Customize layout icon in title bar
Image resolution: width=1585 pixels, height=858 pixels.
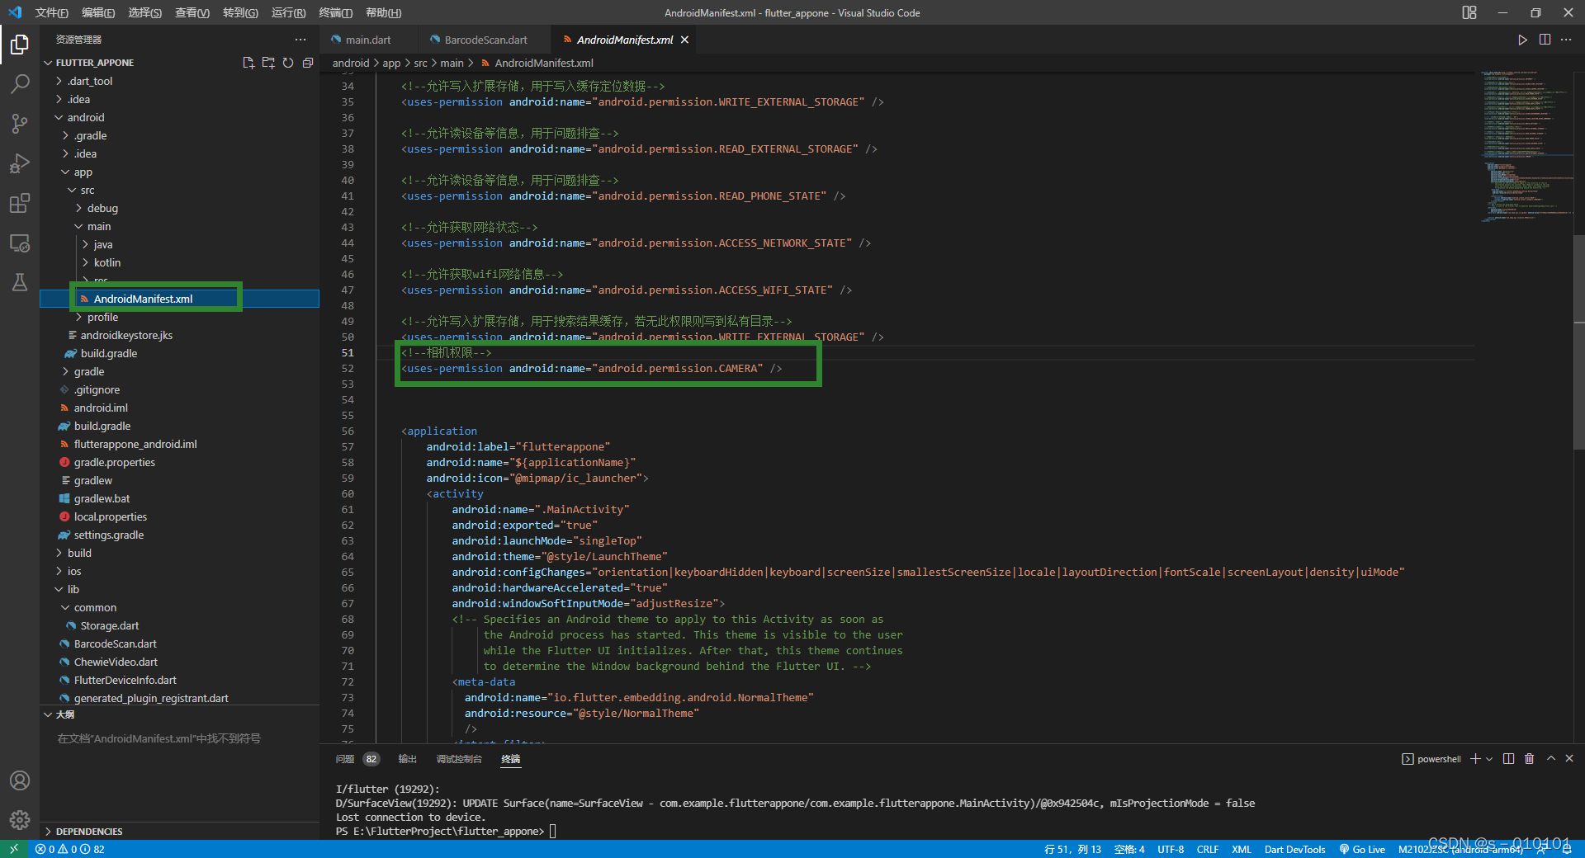tap(1469, 12)
